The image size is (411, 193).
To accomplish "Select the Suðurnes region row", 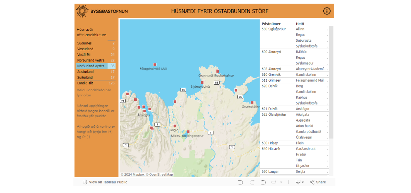I will pyautogui.click(x=96, y=43).
